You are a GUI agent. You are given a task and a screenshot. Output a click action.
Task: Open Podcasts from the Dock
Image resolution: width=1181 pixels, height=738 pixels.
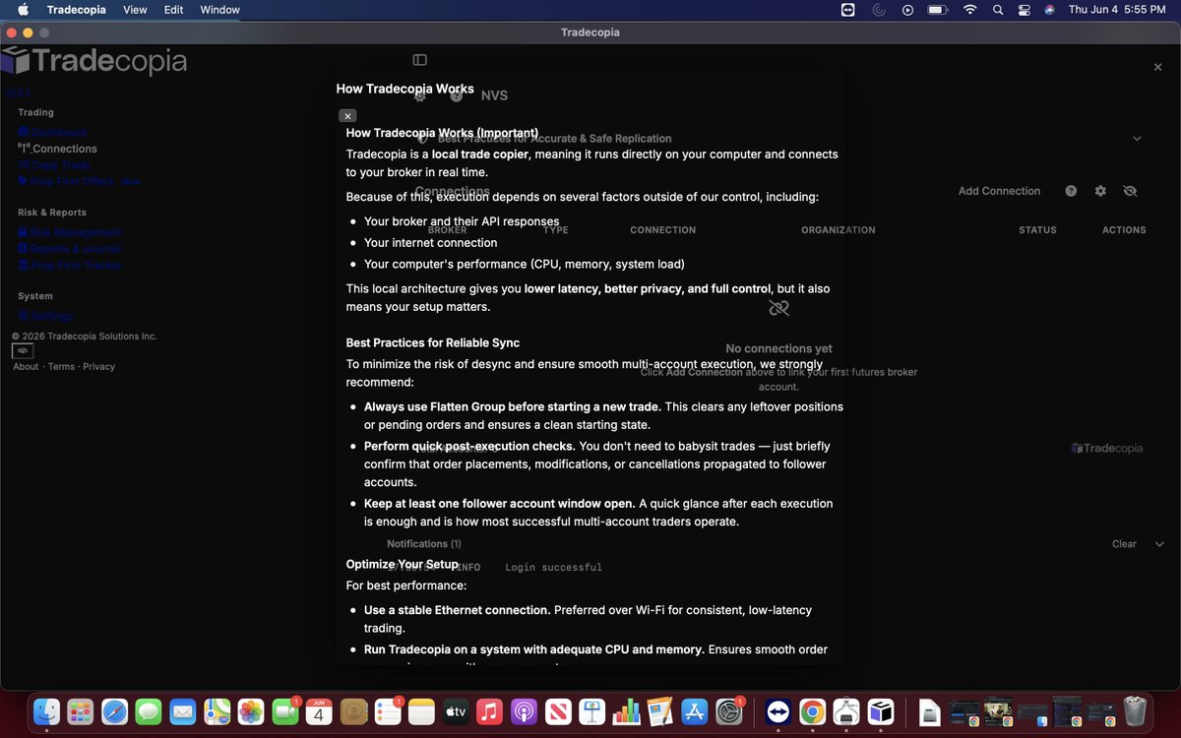click(524, 711)
